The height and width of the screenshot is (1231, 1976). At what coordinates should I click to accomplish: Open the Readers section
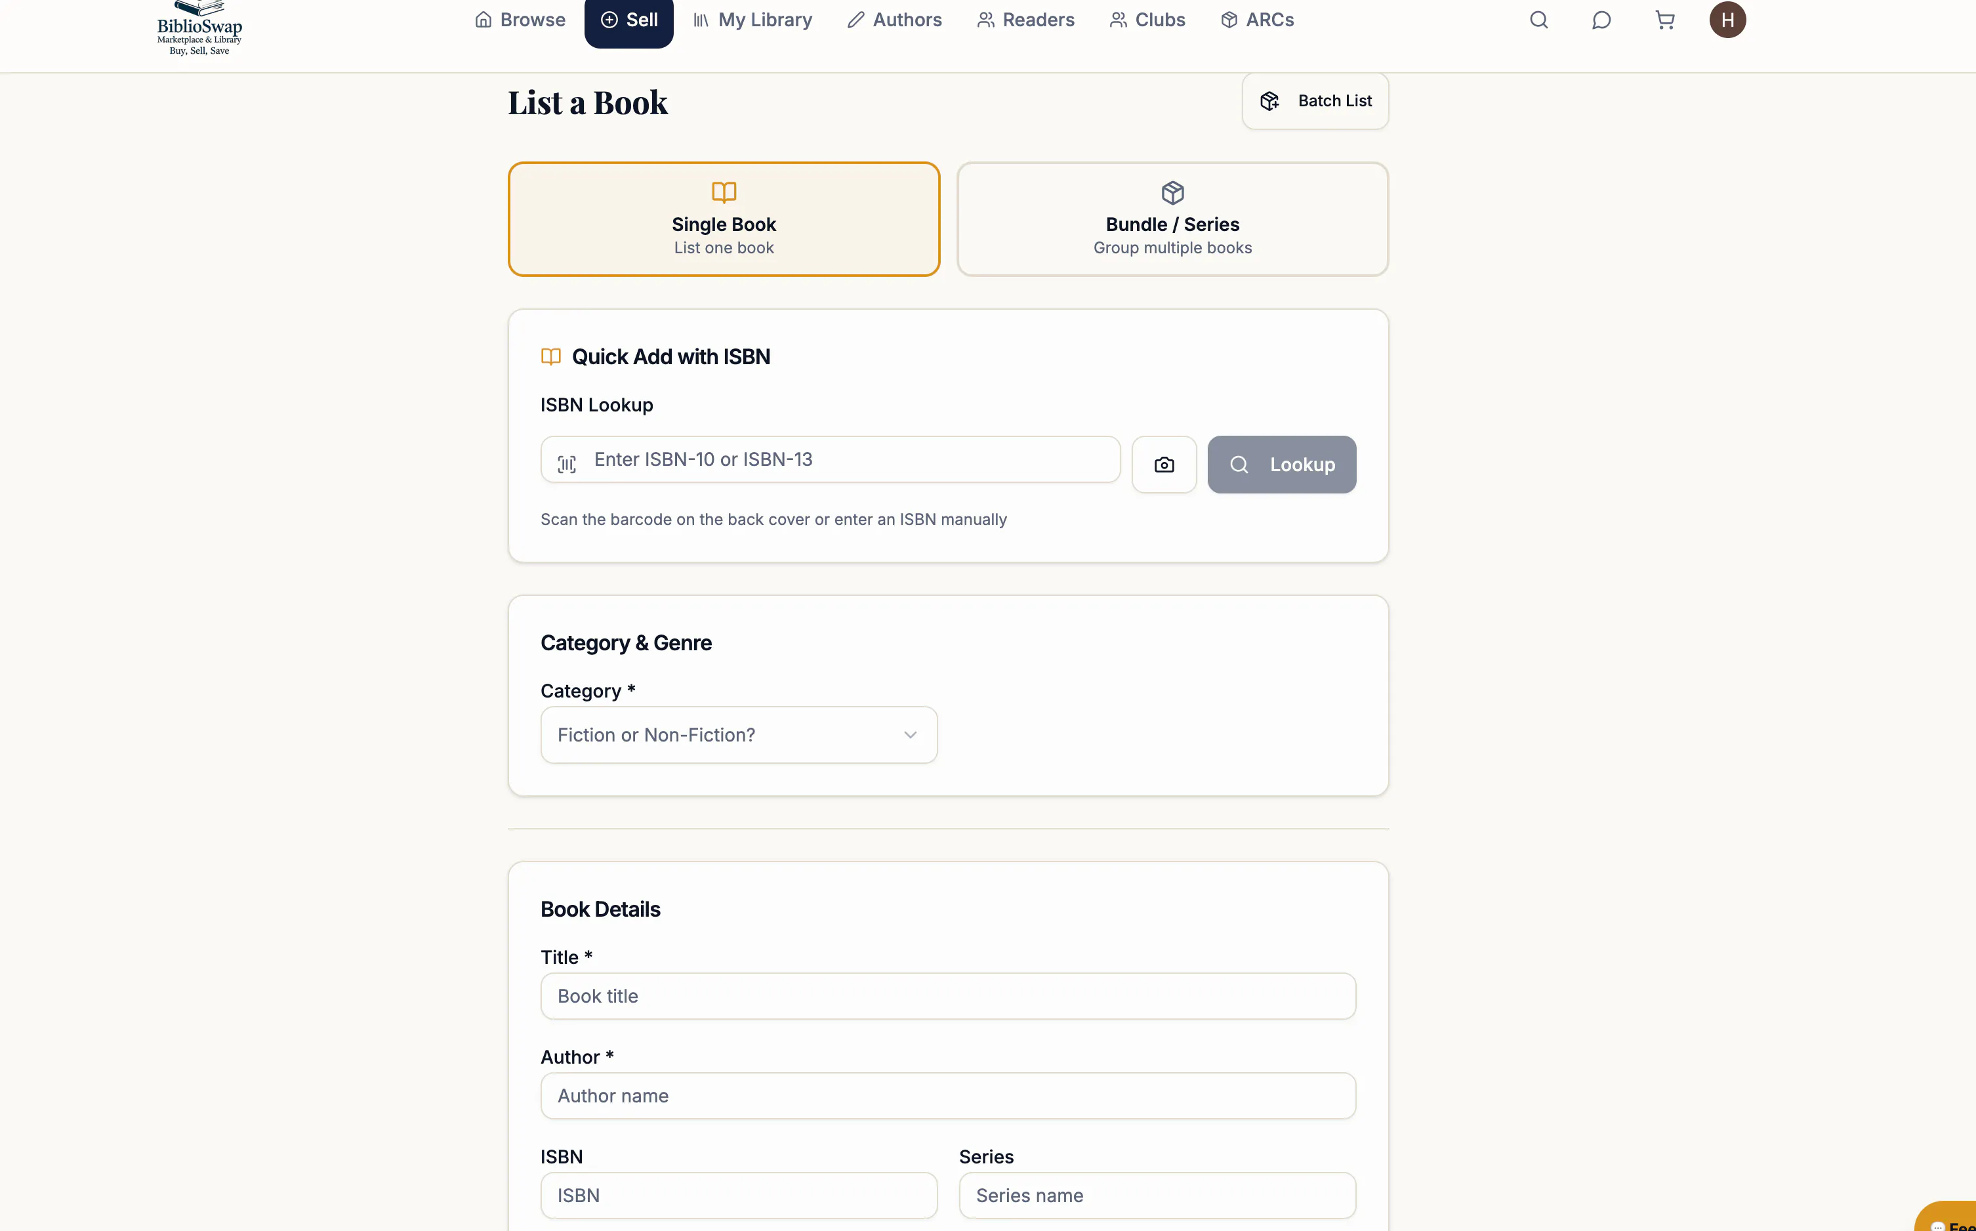1025,20
